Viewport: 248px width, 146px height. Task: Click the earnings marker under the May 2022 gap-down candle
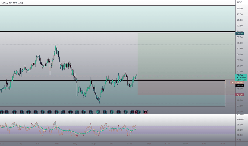[x=77, y=112]
